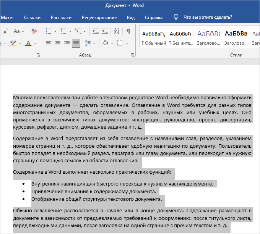The width and height of the screenshot is (260, 234).
Task: Click the line spacing icon
Action: point(88,43)
